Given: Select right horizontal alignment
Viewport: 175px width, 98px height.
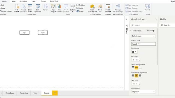Looking at the screenshot, I should [x=140, y=76].
